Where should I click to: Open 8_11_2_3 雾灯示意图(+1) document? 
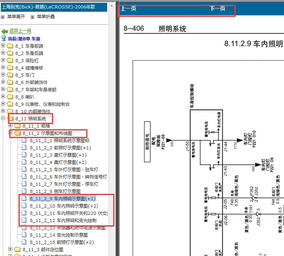(x=58, y=155)
